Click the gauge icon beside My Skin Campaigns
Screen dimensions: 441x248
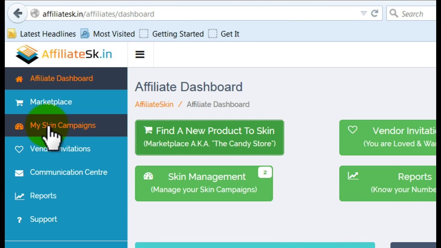point(19,126)
